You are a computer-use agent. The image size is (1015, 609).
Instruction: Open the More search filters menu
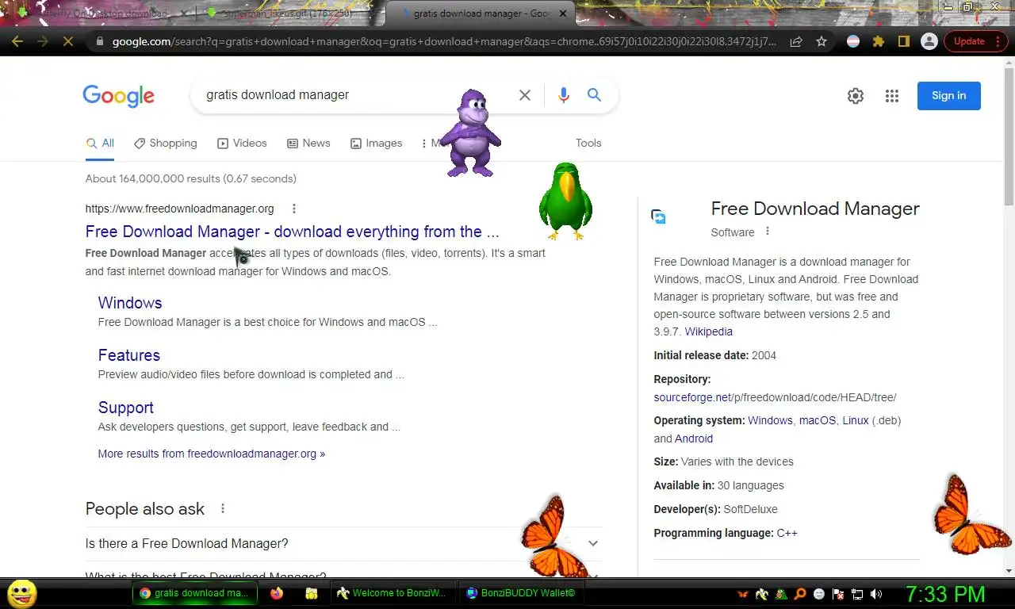(432, 143)
